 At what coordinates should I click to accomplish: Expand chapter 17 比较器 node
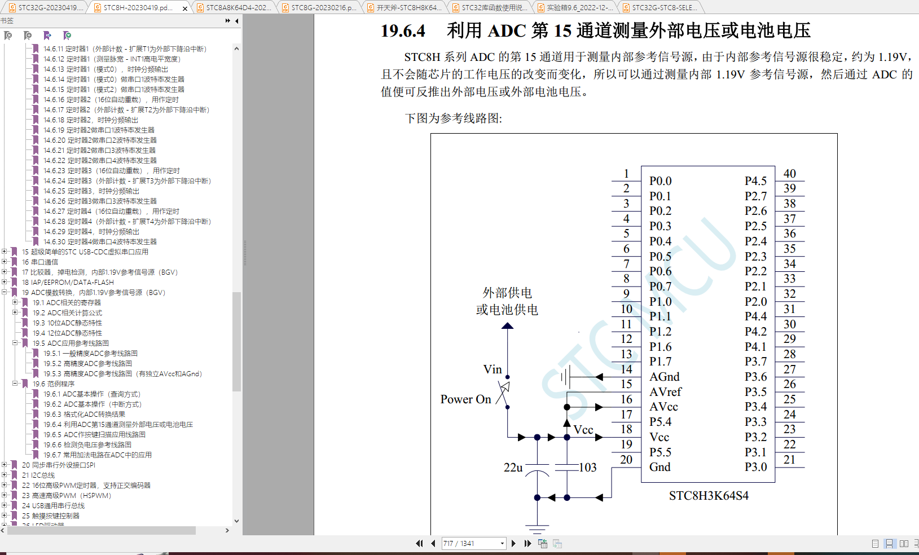point(5,272)
